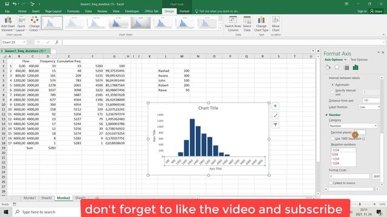The height and width of the screenshot is (217, 387).
Task: Click Switch Row/Column icon
Action: pyautogui.click(x=233, y=24)
